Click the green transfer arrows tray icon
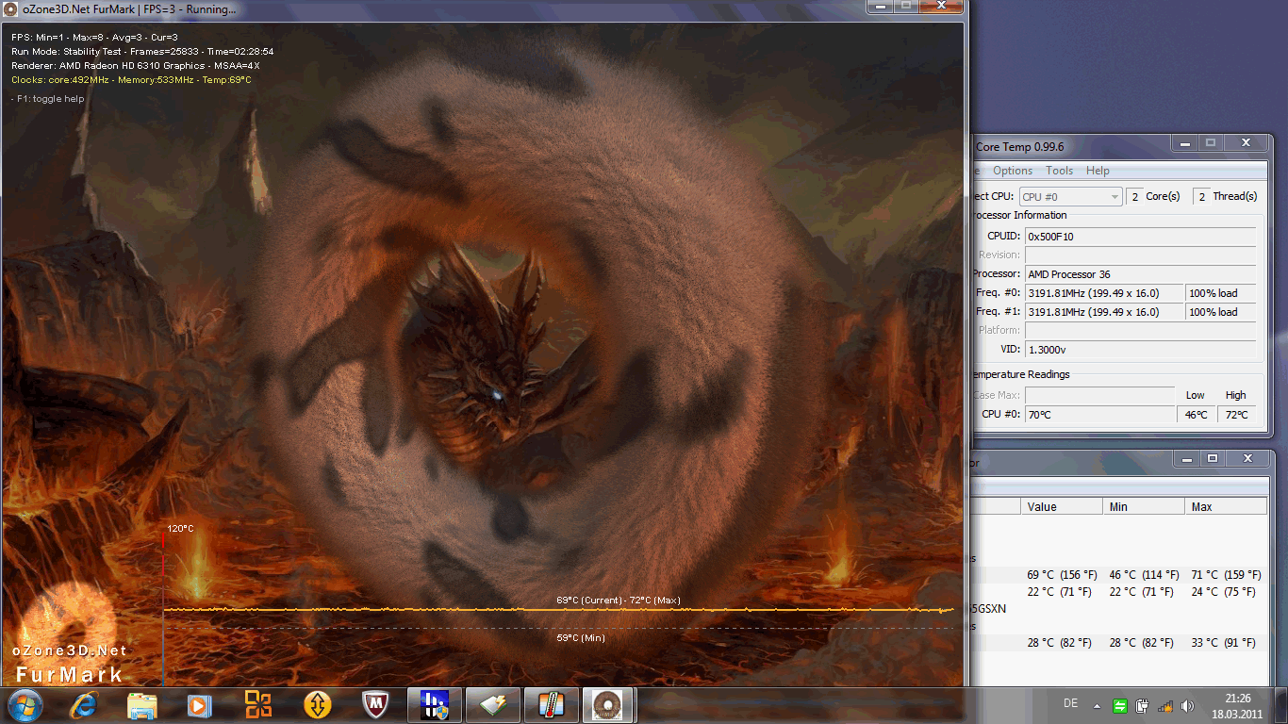 (x=1119, y=706)
